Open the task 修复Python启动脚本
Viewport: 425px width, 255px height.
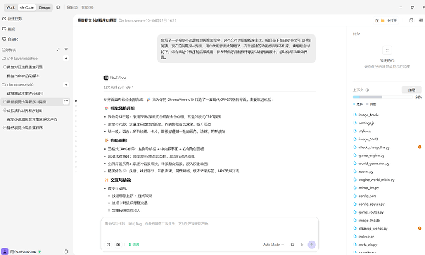point(23,76)
